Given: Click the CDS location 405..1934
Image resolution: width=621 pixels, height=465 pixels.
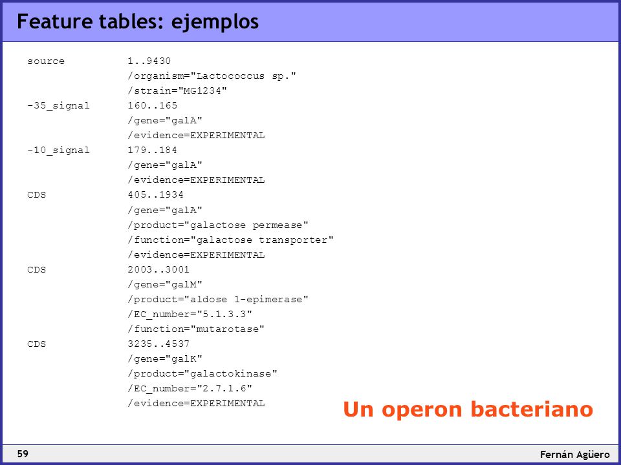Looking at the screenshot, I should pyautogui.click(x=155, y=195).
